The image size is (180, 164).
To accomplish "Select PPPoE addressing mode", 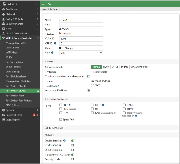I will tap(125, 67).
